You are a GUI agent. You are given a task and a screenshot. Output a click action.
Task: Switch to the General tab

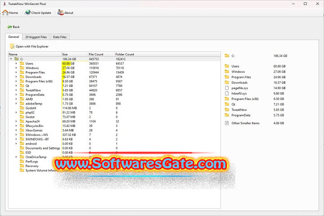click(13, 37)
